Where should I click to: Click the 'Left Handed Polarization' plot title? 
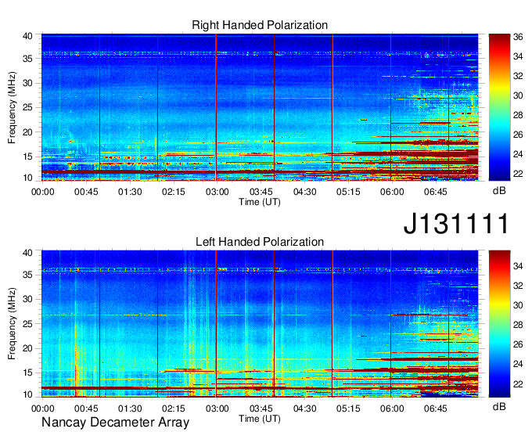click(260, 242)
